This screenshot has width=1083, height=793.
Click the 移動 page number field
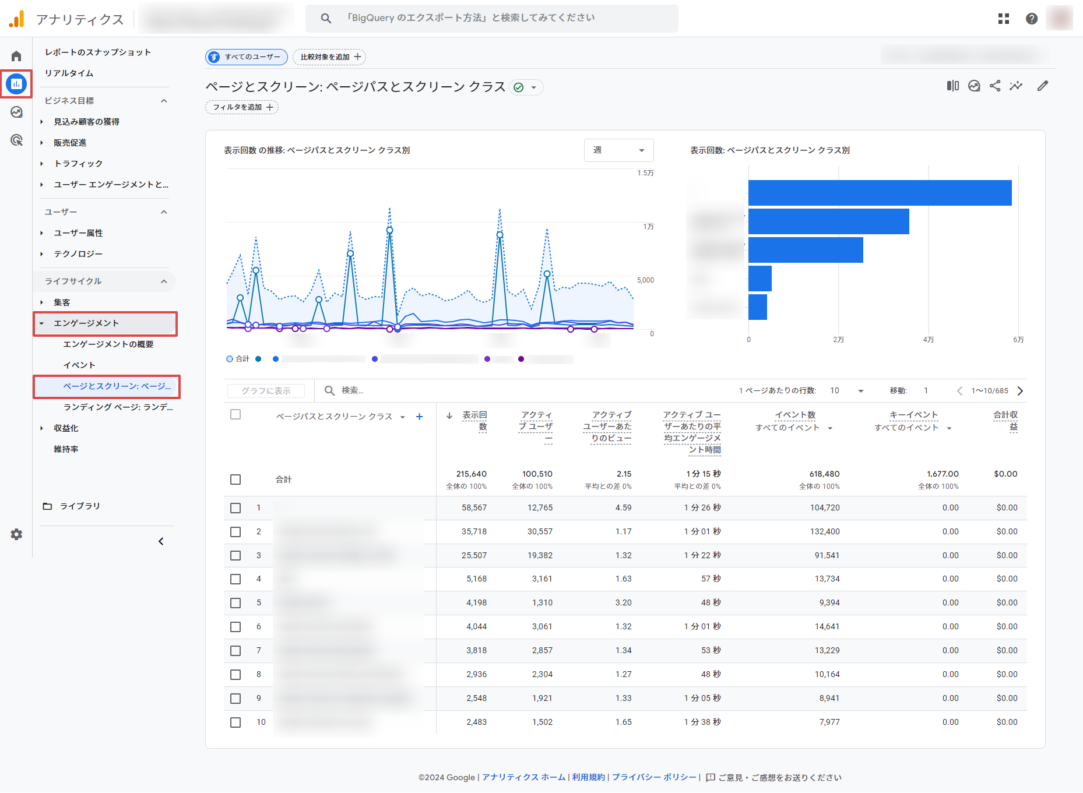click(x=927, y=391)
